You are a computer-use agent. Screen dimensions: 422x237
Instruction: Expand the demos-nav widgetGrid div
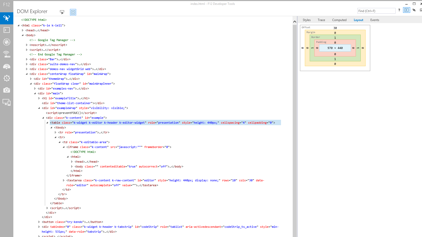[27, 69]
